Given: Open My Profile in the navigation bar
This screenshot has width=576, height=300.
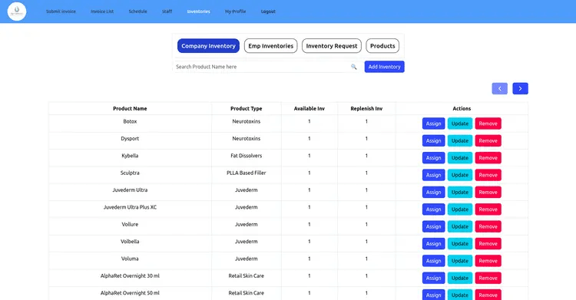Looking at the screenshot, I should click(236, 12).
